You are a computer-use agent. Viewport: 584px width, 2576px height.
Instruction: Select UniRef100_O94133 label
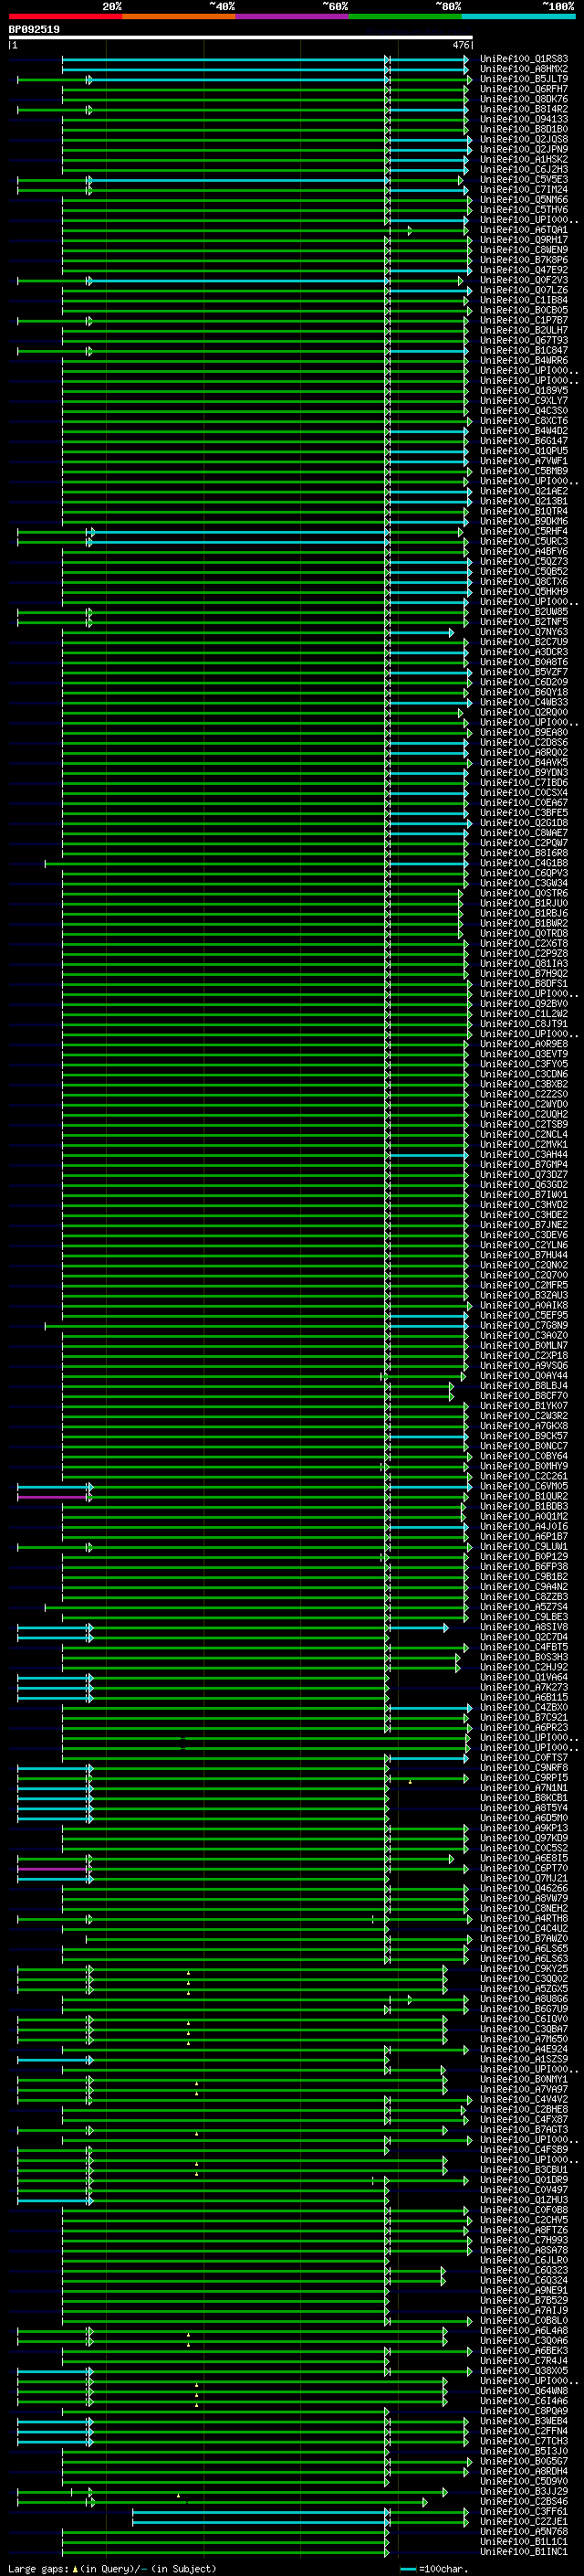[x=524, y=119]
